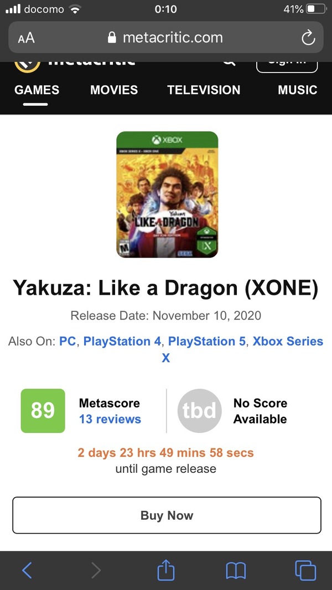This screenshot has width=332, height=590.
Task: Tap the metacritic.com address bar
Action: (165, 38)
